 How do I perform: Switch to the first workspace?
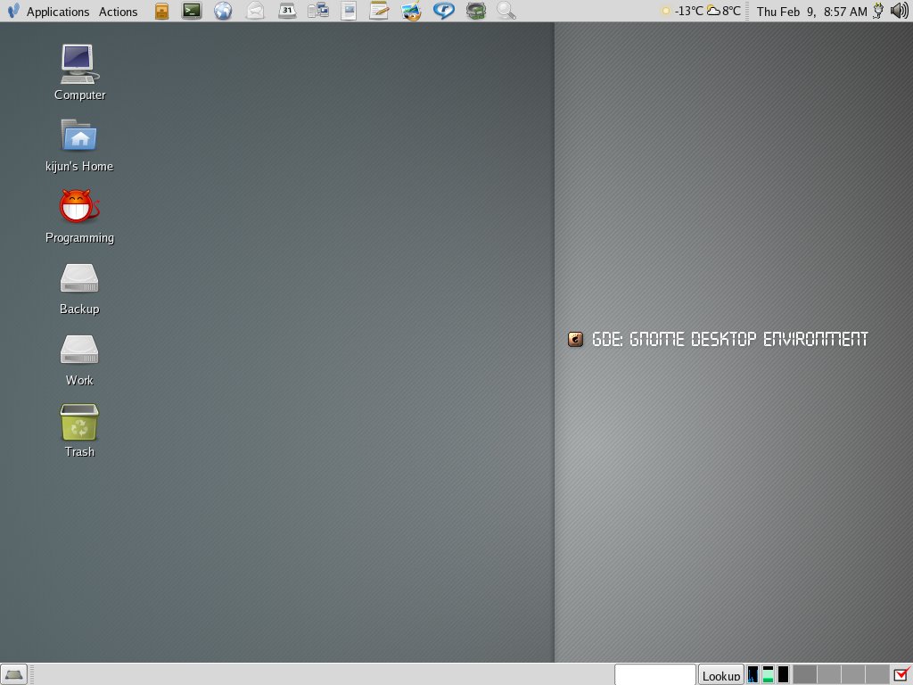click(x=805, y=674)
